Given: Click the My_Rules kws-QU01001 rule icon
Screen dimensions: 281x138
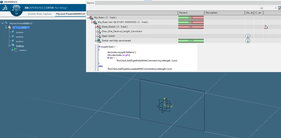Looking at the screenshot, I should tap(95, 22).
